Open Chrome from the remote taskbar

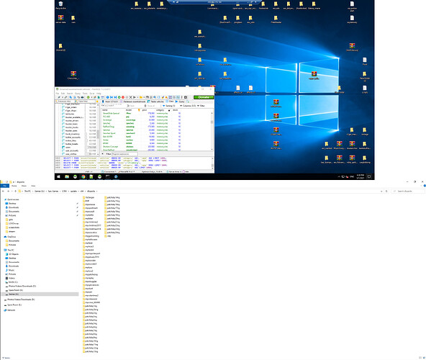click(83, 176)
